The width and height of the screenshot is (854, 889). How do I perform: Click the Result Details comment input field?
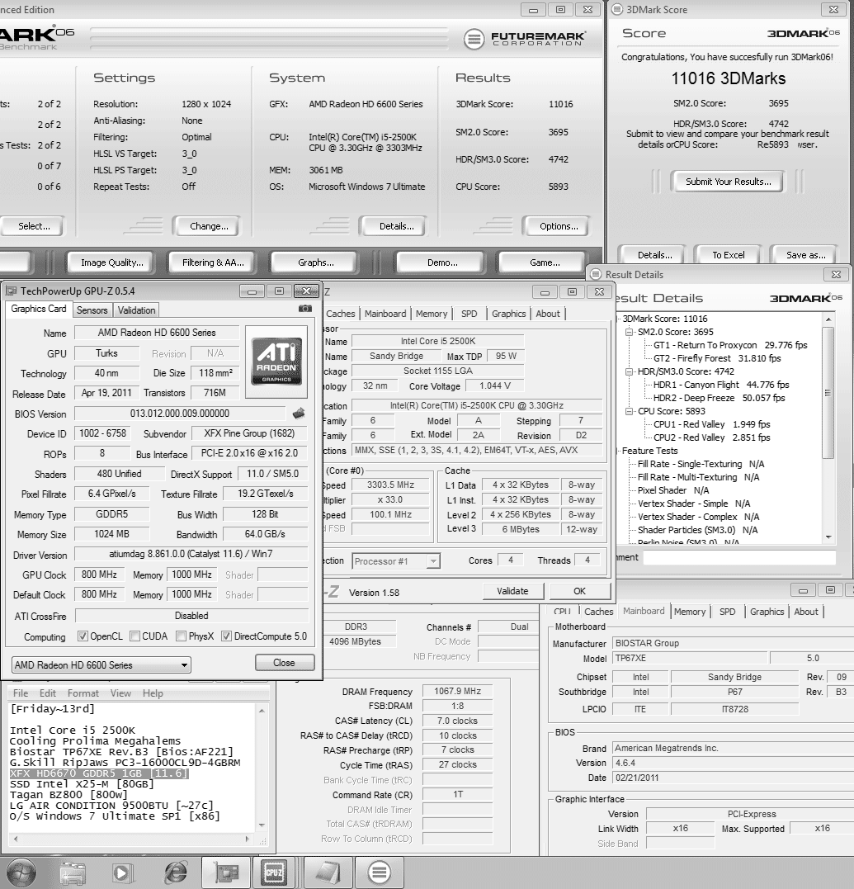pyautogui.click(x=739, y=557)
